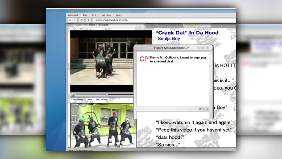The width and height of the screenshot is (282, 159).
Task: Click the add video link
Action: (x=101, y=99)
